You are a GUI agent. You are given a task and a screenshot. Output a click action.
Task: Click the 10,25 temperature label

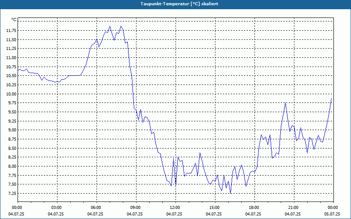point(11,85)
